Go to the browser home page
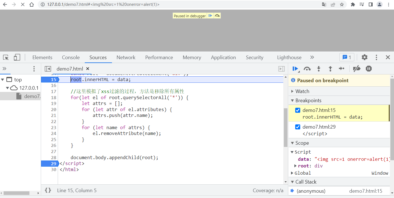Screen dimensions: 394x198 pyautogui.click(x=32, y=4)
